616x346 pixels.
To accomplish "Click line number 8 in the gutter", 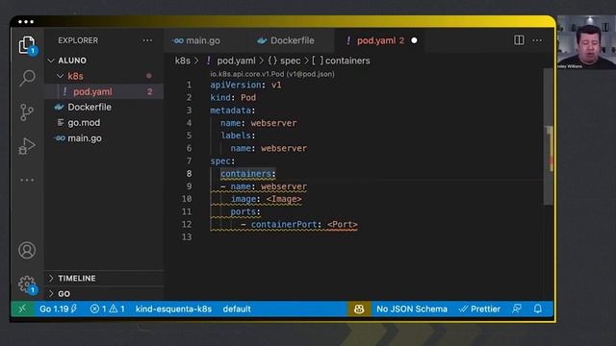I will click(x=189, y=173).
